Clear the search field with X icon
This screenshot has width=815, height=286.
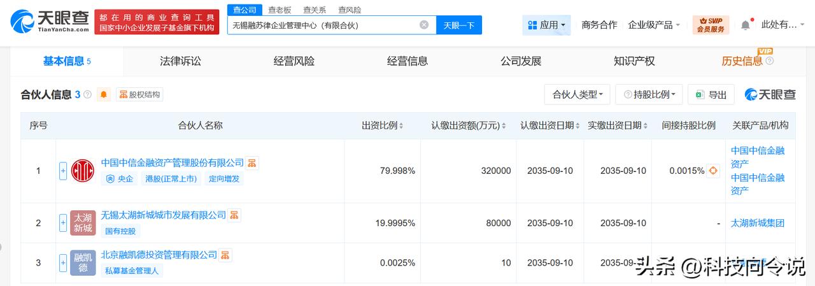[424, 25]
